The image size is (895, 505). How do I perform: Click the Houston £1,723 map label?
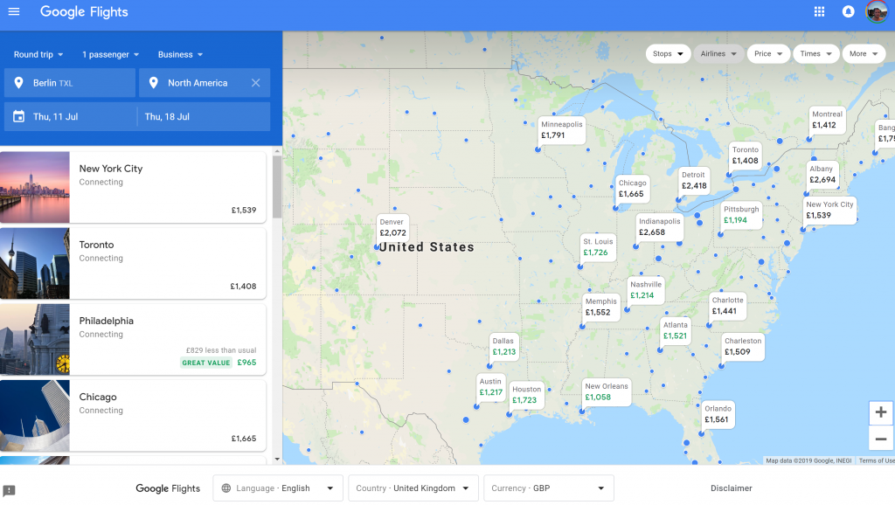[x=526, y=395]
